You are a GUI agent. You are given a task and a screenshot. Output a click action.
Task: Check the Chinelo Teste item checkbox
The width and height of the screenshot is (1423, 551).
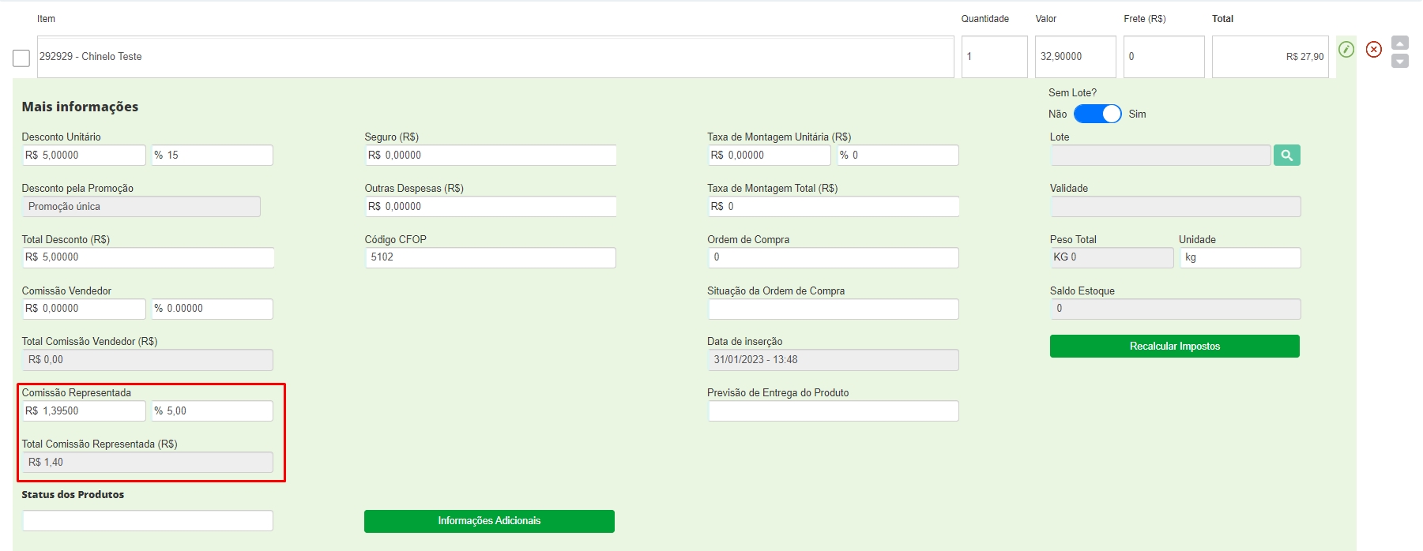click(x=21, y=58)
